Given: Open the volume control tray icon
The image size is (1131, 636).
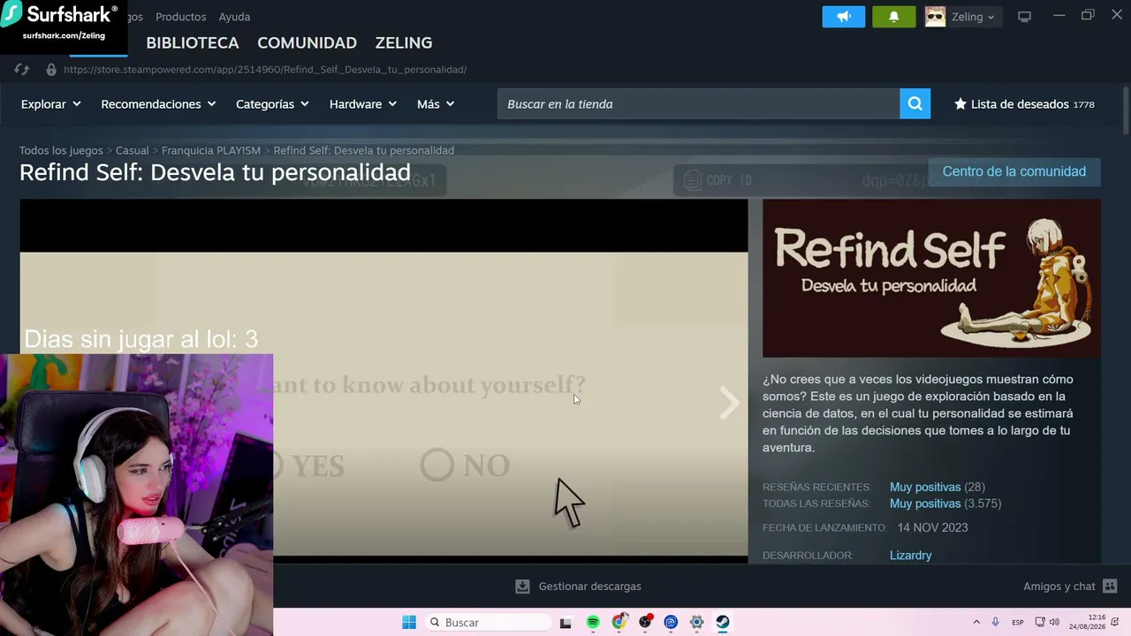Looking at the screenshot, I should pyautogui.click(x=1054, y=623).
